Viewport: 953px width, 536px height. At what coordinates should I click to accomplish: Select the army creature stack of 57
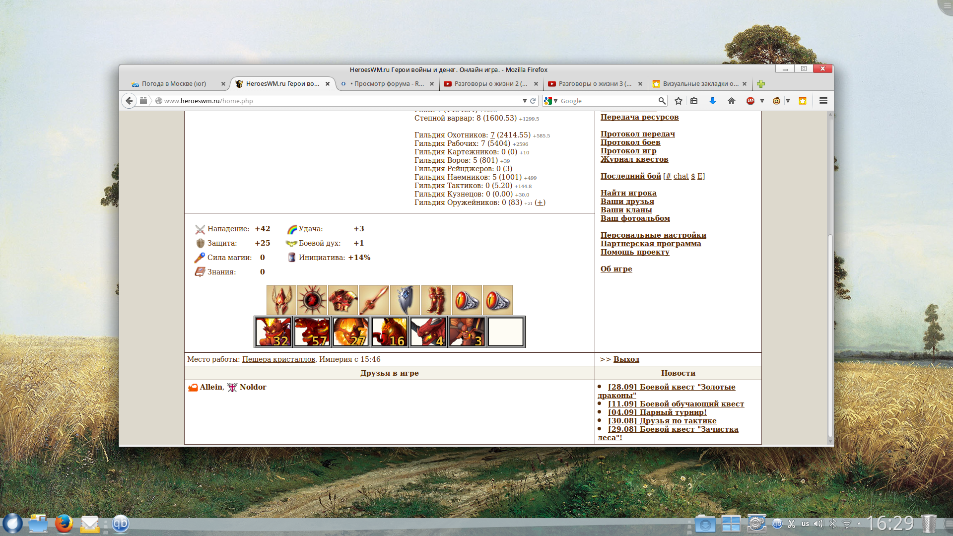point(312,332)
